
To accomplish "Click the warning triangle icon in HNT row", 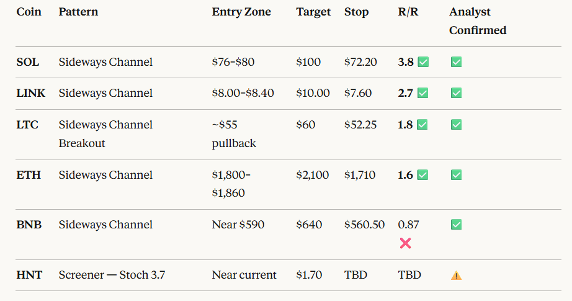I will click(x=456, y=276).
